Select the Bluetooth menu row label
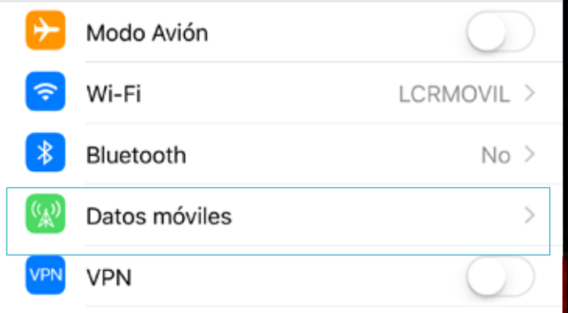Viewport: 568px width, 313px height. pos(136,155)
